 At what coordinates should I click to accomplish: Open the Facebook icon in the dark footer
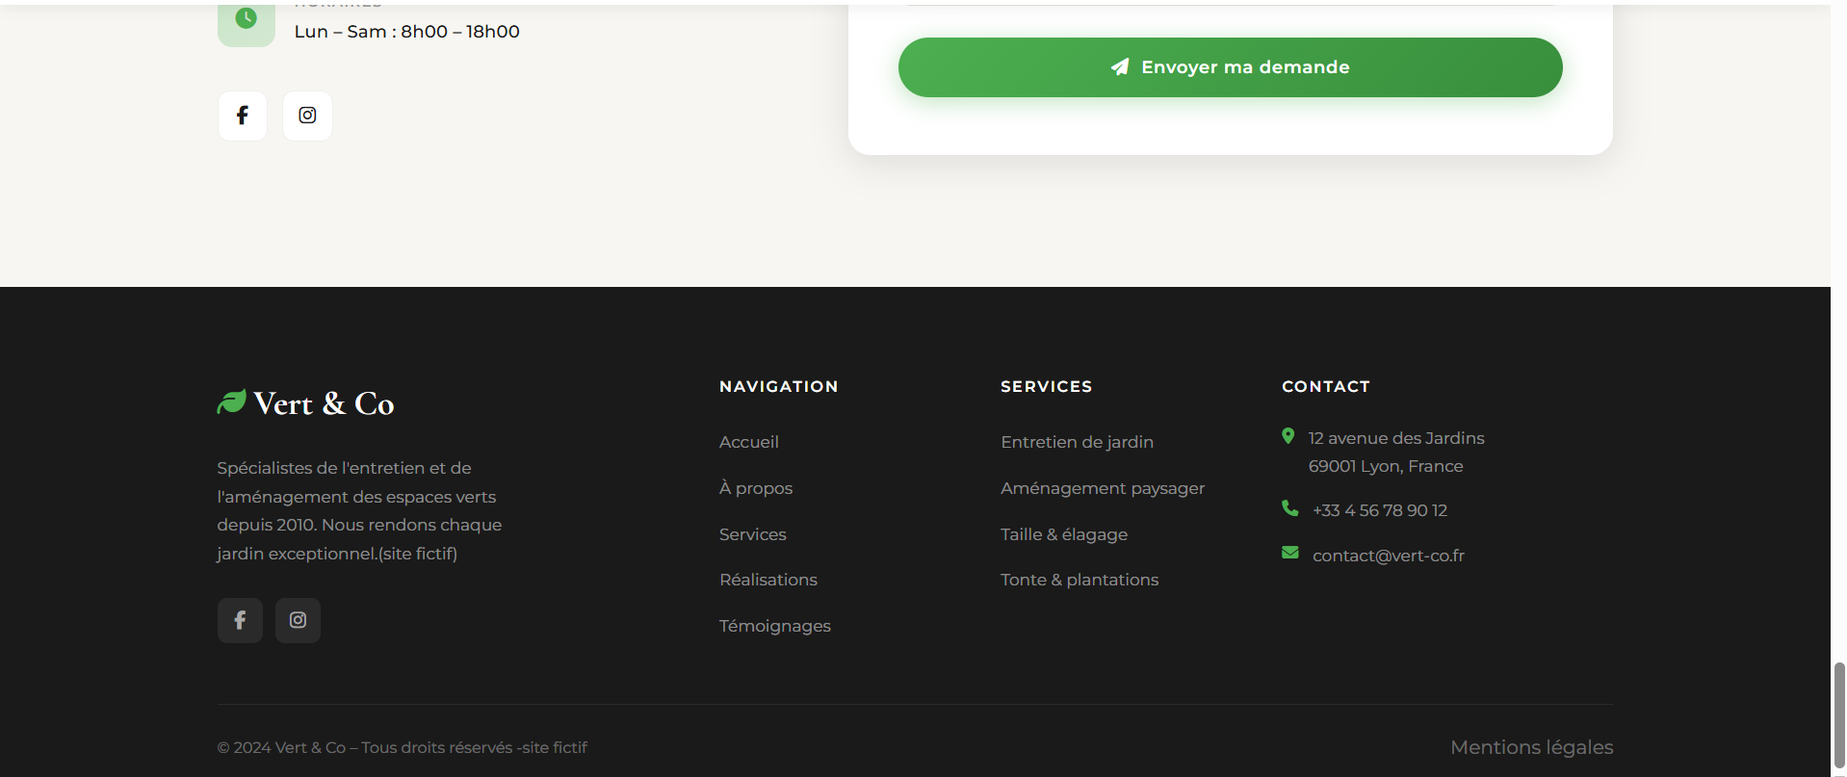[x=240, y=620]
